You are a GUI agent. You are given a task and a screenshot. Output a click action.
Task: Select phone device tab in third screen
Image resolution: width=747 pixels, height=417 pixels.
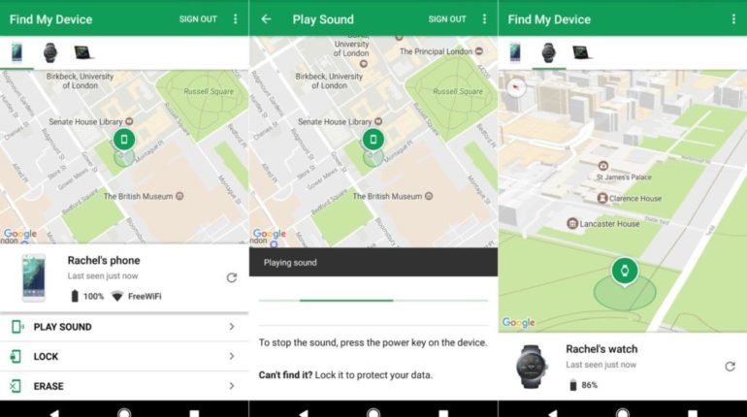[x=515, y=52]
